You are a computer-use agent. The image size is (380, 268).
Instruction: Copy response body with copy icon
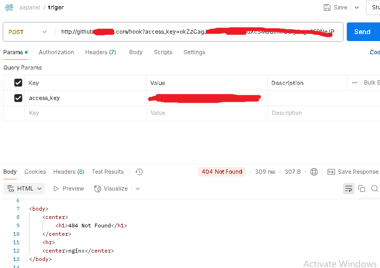[362, 189]
